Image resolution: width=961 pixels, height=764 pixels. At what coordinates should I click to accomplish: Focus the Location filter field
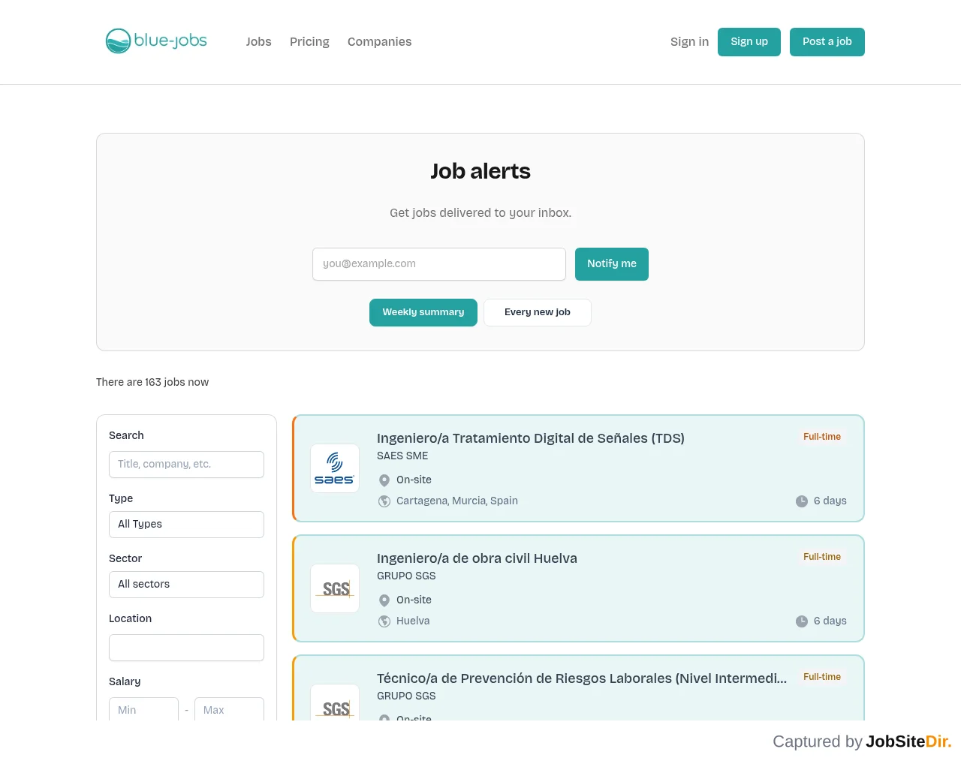coord(186,648)
